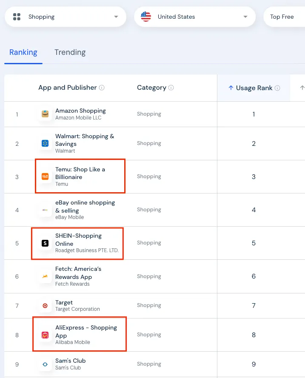
Task: Click publisher name Temu under app title
Action: pos(62,184)
